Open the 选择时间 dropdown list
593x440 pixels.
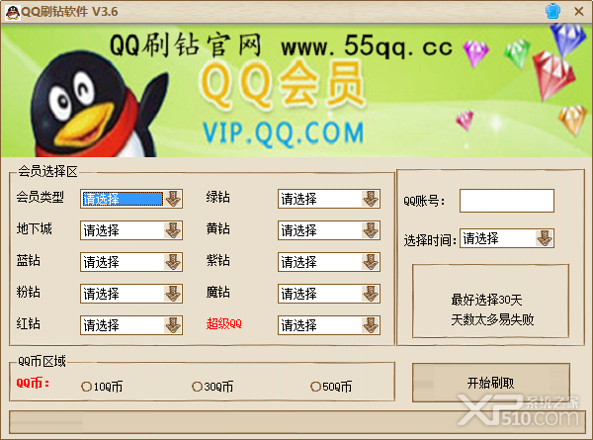(507, 238)
